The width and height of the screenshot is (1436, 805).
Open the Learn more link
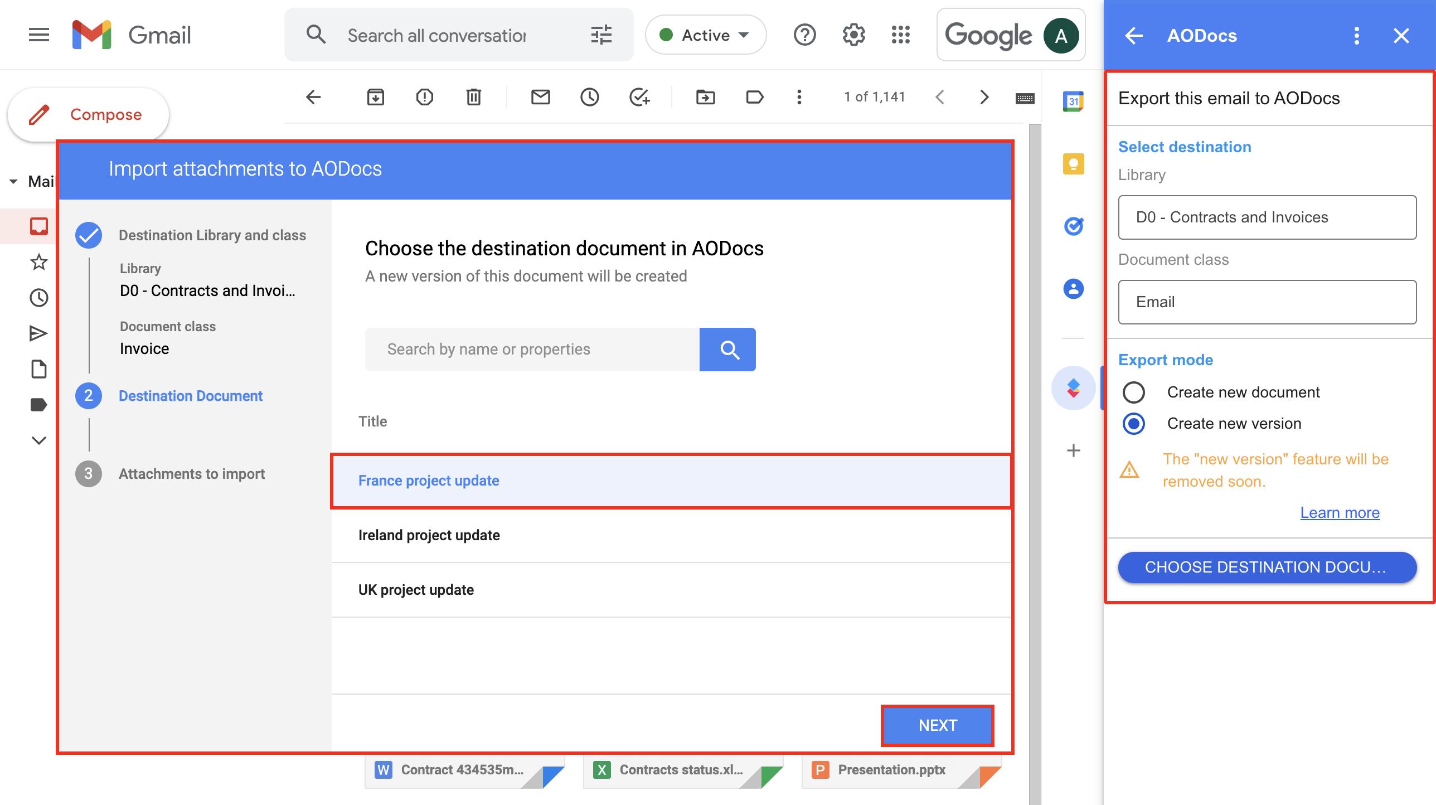point(1340,512)
